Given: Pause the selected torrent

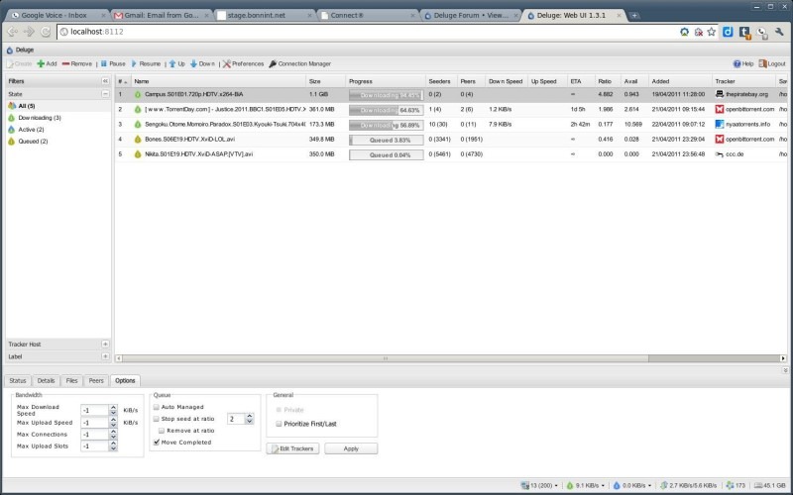Looking at the screenshot, I should [113, 64].
